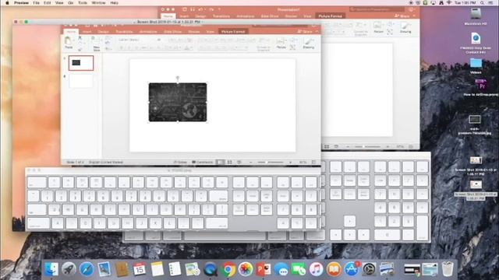Open Animations tab in rear PowerPoint window
The height and width of the screenshot is (280, 499).
(246, 16)
